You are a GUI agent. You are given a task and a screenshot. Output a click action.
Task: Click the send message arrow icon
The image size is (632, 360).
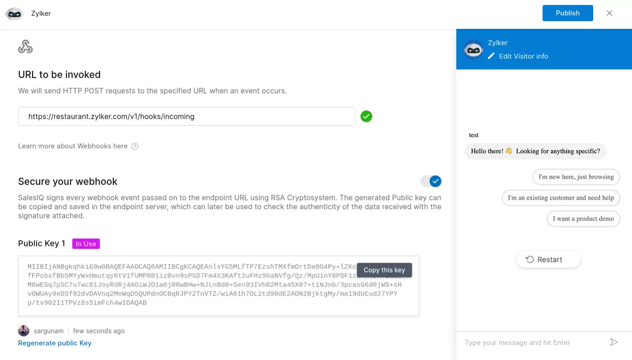tap(614, 342)
